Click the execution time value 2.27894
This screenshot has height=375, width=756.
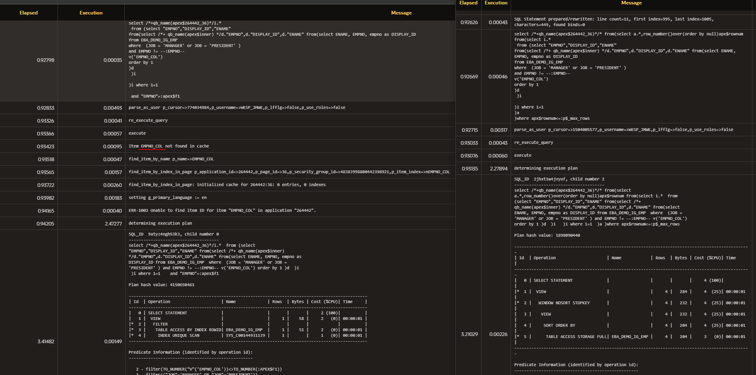pyautogui.click(x=499, y=169)
